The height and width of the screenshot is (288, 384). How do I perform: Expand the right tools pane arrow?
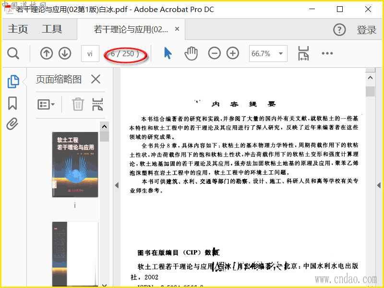pos(379,185)
